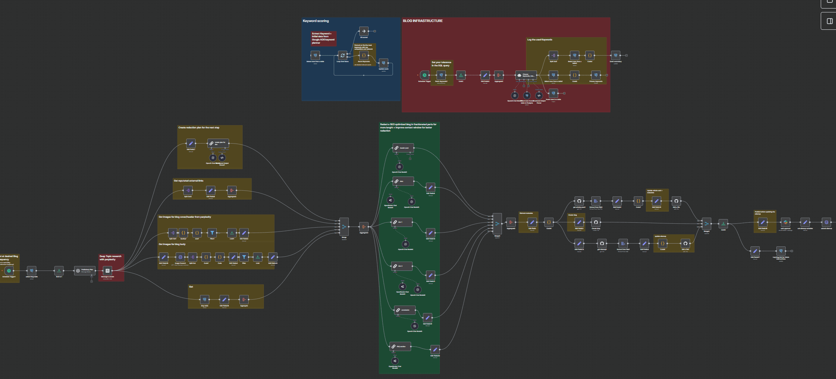Open the Limit2 node
The image size is (836, 379).
tap(461, 75)
